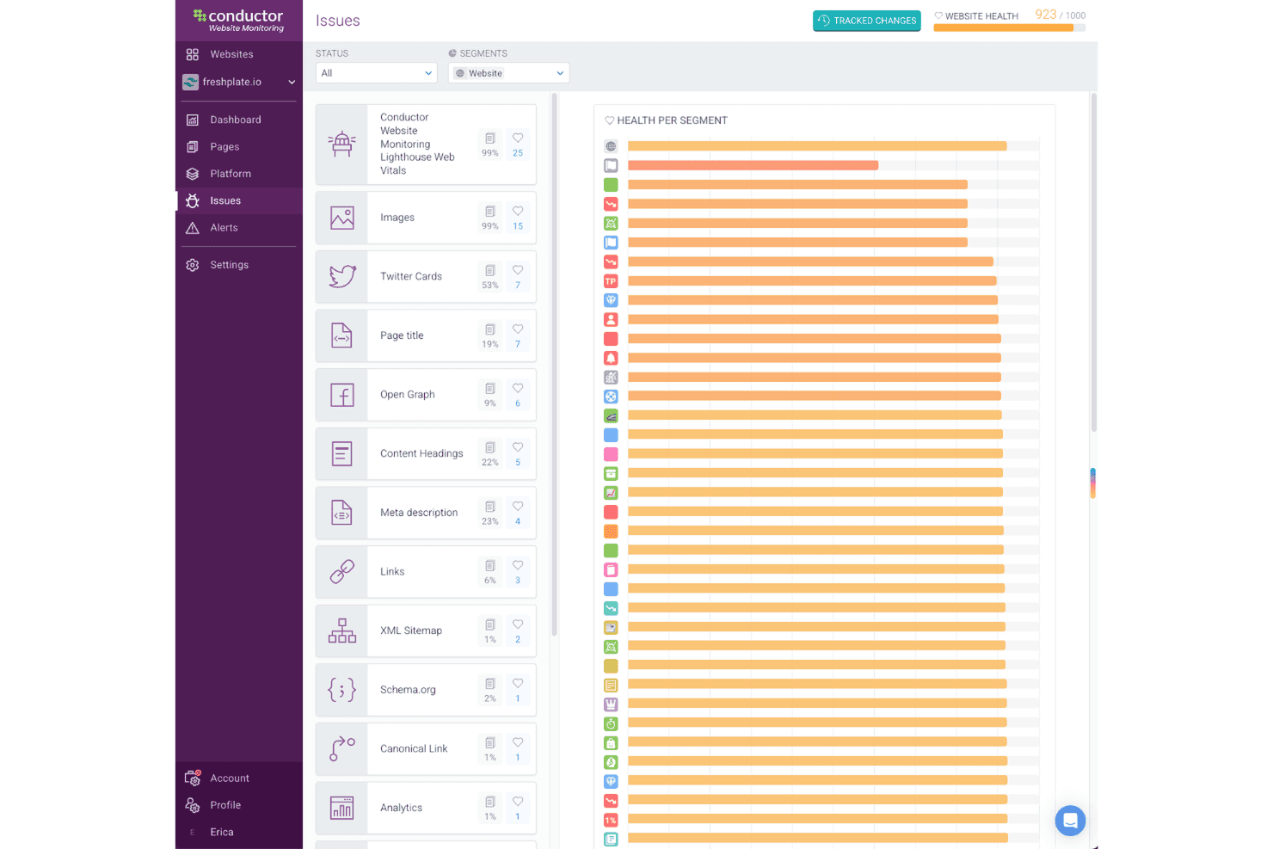Expand the freshplate.io website selector
The image size is (1273, 849).
coord(239,83)
